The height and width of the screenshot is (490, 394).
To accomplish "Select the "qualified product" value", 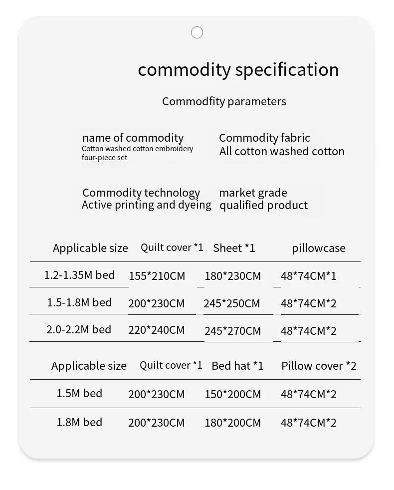I will 263,205.
